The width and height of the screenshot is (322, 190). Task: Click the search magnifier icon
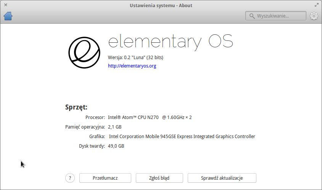252,16
